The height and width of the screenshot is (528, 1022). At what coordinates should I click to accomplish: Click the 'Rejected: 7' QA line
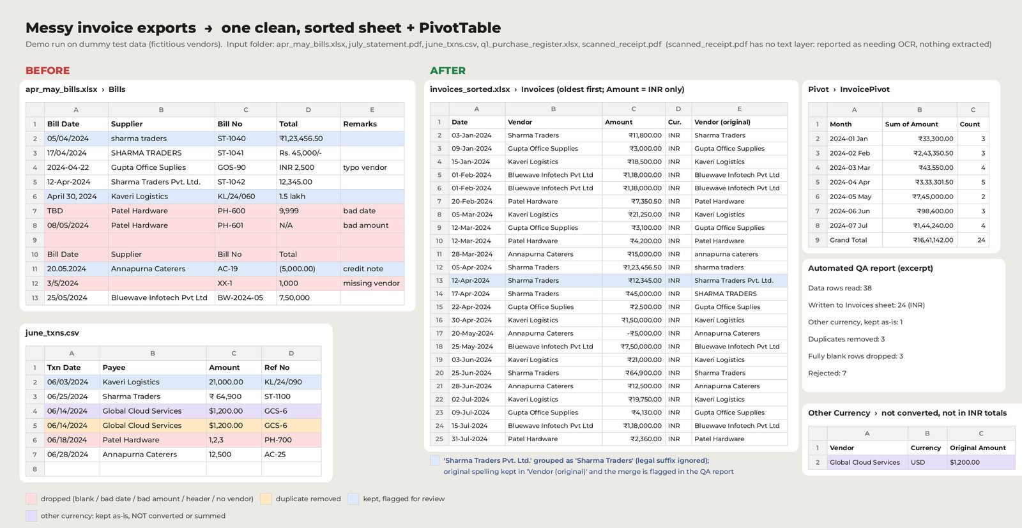(827, 373)
